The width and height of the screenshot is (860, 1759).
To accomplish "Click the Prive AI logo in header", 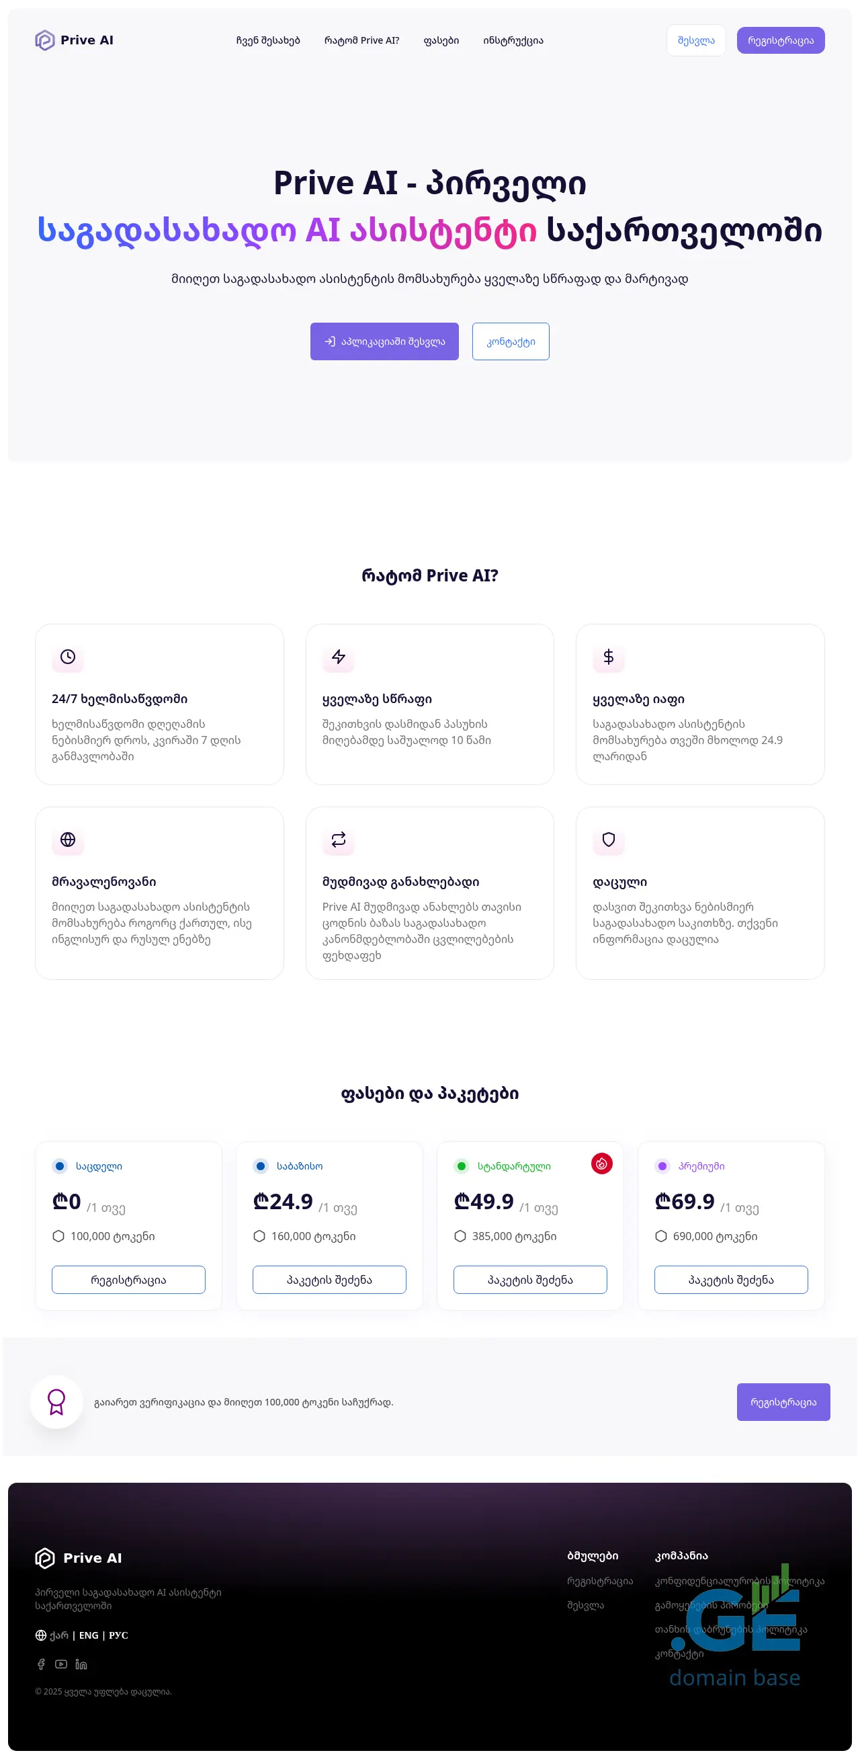I will click(75, 40).
